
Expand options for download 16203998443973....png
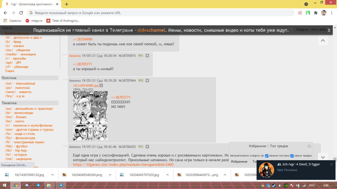click(x=225, y=175)
